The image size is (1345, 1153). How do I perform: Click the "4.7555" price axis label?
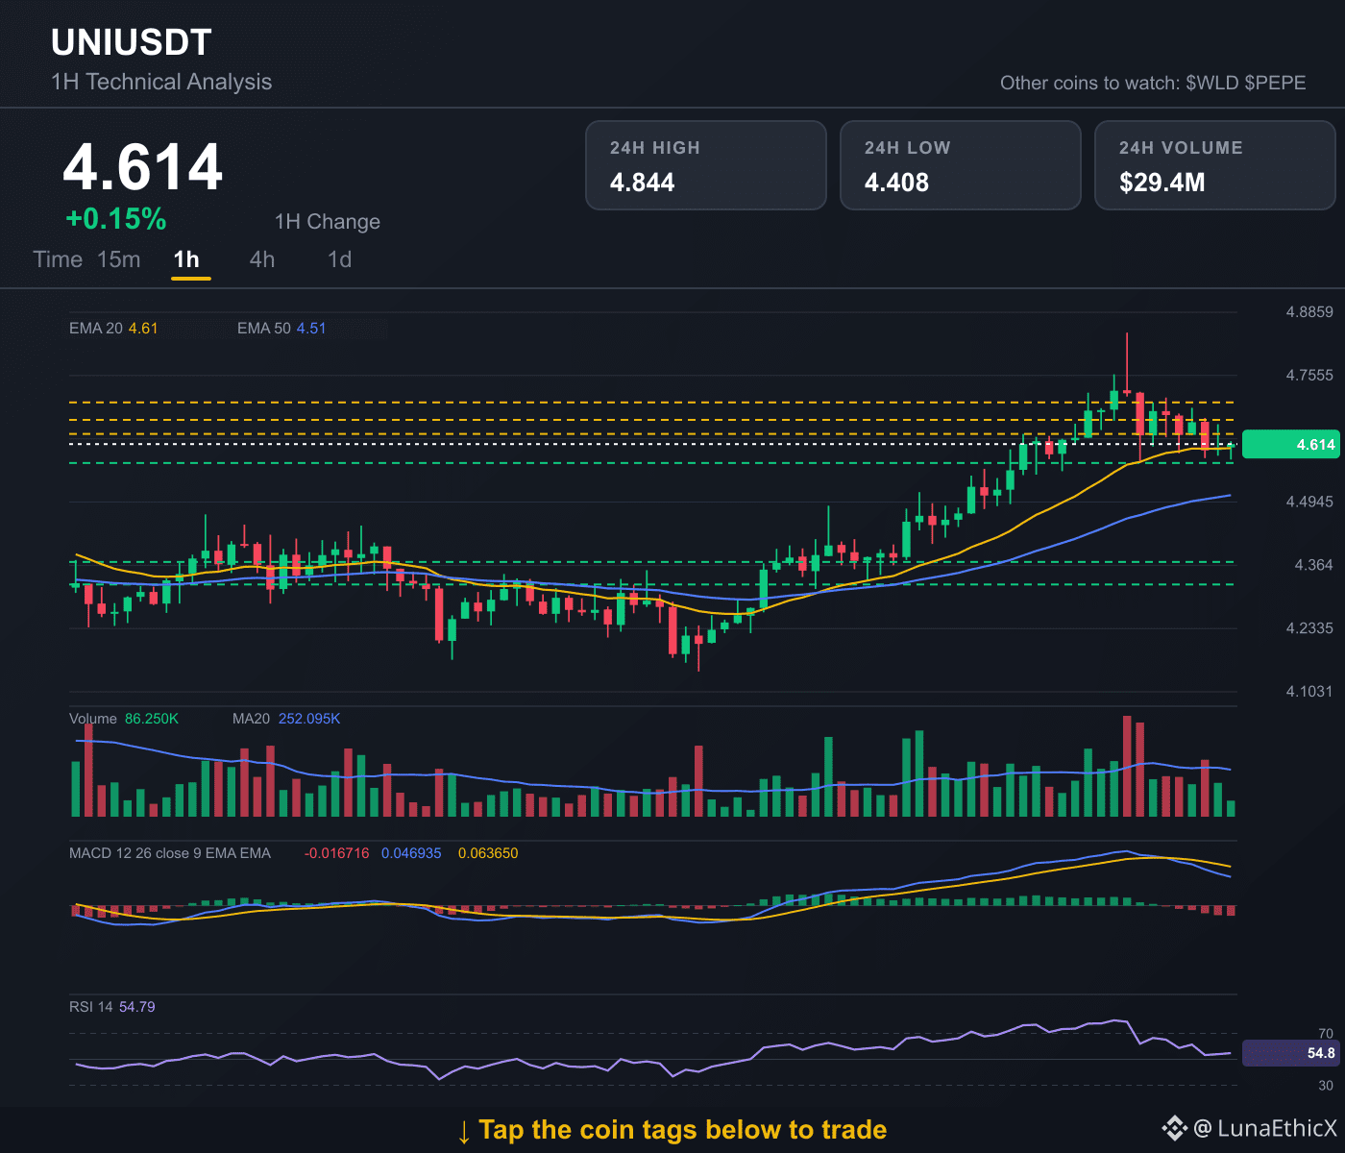tap(1309, 375)
